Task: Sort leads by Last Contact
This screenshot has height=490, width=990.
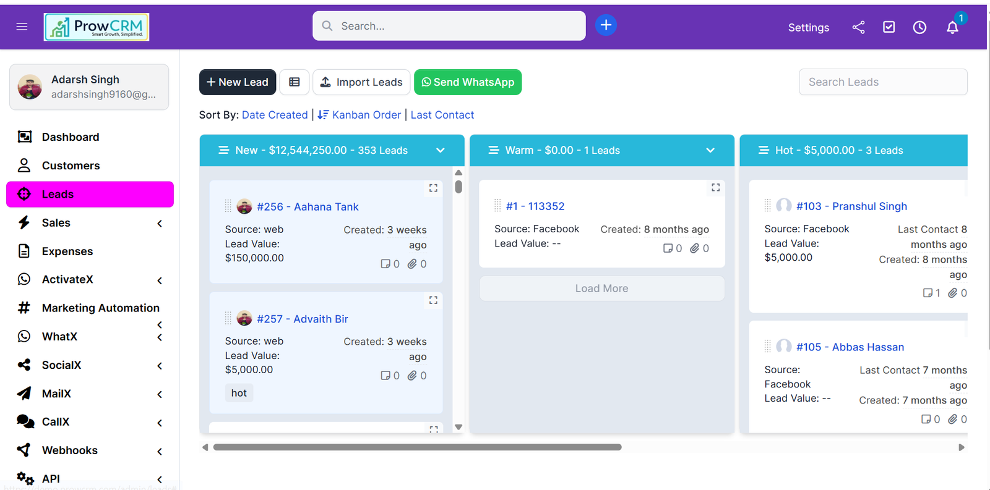Action: point(442,115)
